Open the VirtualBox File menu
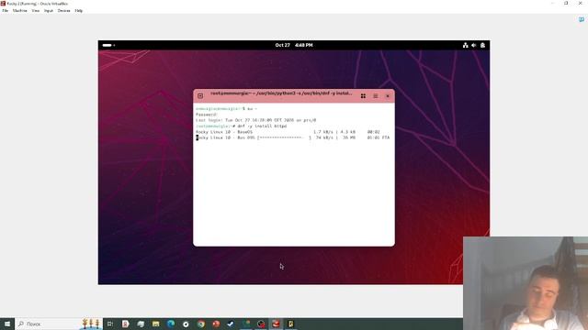 point(6,11)
